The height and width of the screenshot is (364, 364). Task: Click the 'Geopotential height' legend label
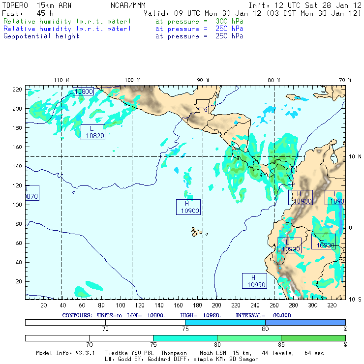coord(41,36)
